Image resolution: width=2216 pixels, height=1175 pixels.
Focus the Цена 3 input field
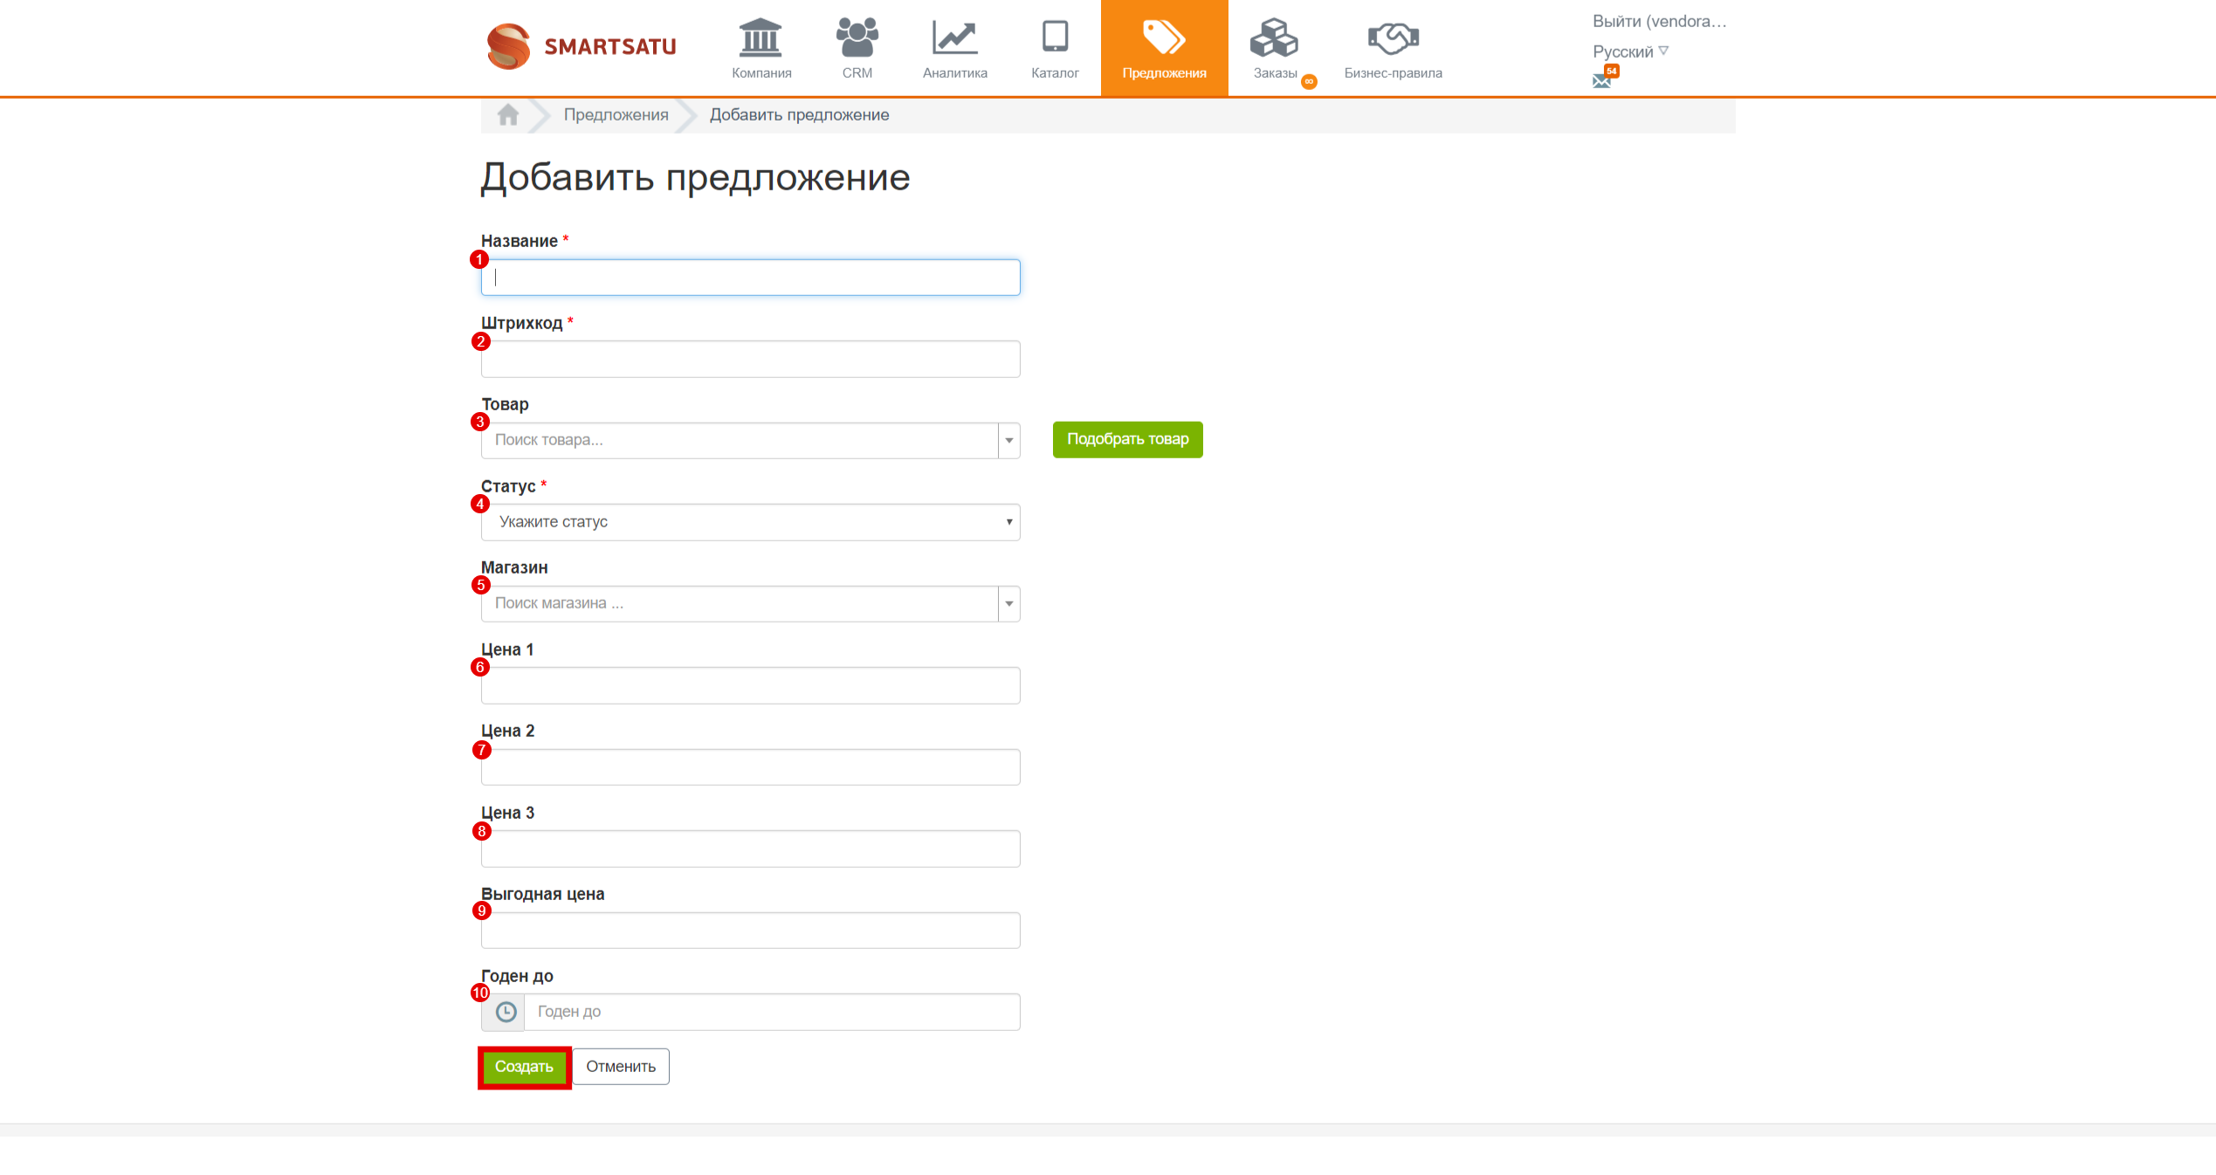pos(750,849)
